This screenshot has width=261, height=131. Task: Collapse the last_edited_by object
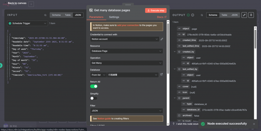point(175,69)
